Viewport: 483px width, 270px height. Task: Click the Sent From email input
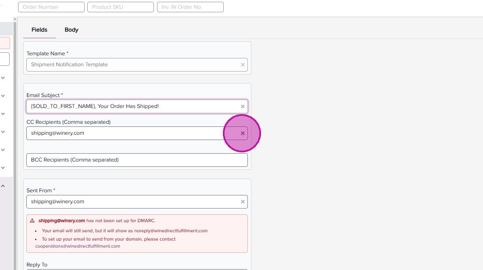point(132,202)
